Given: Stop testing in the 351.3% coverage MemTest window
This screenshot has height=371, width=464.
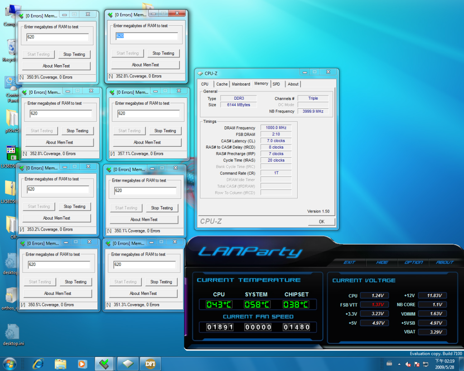Looking at the screenshot, I should coord(161,282).
